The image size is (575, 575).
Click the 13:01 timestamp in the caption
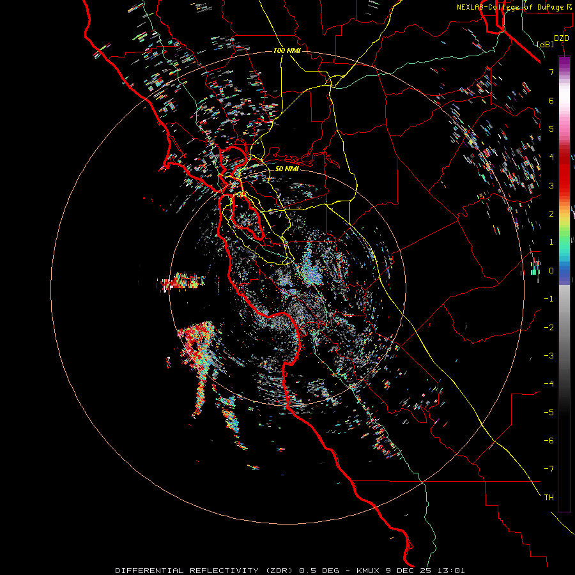pyautogui.click(x=453, y=571)
